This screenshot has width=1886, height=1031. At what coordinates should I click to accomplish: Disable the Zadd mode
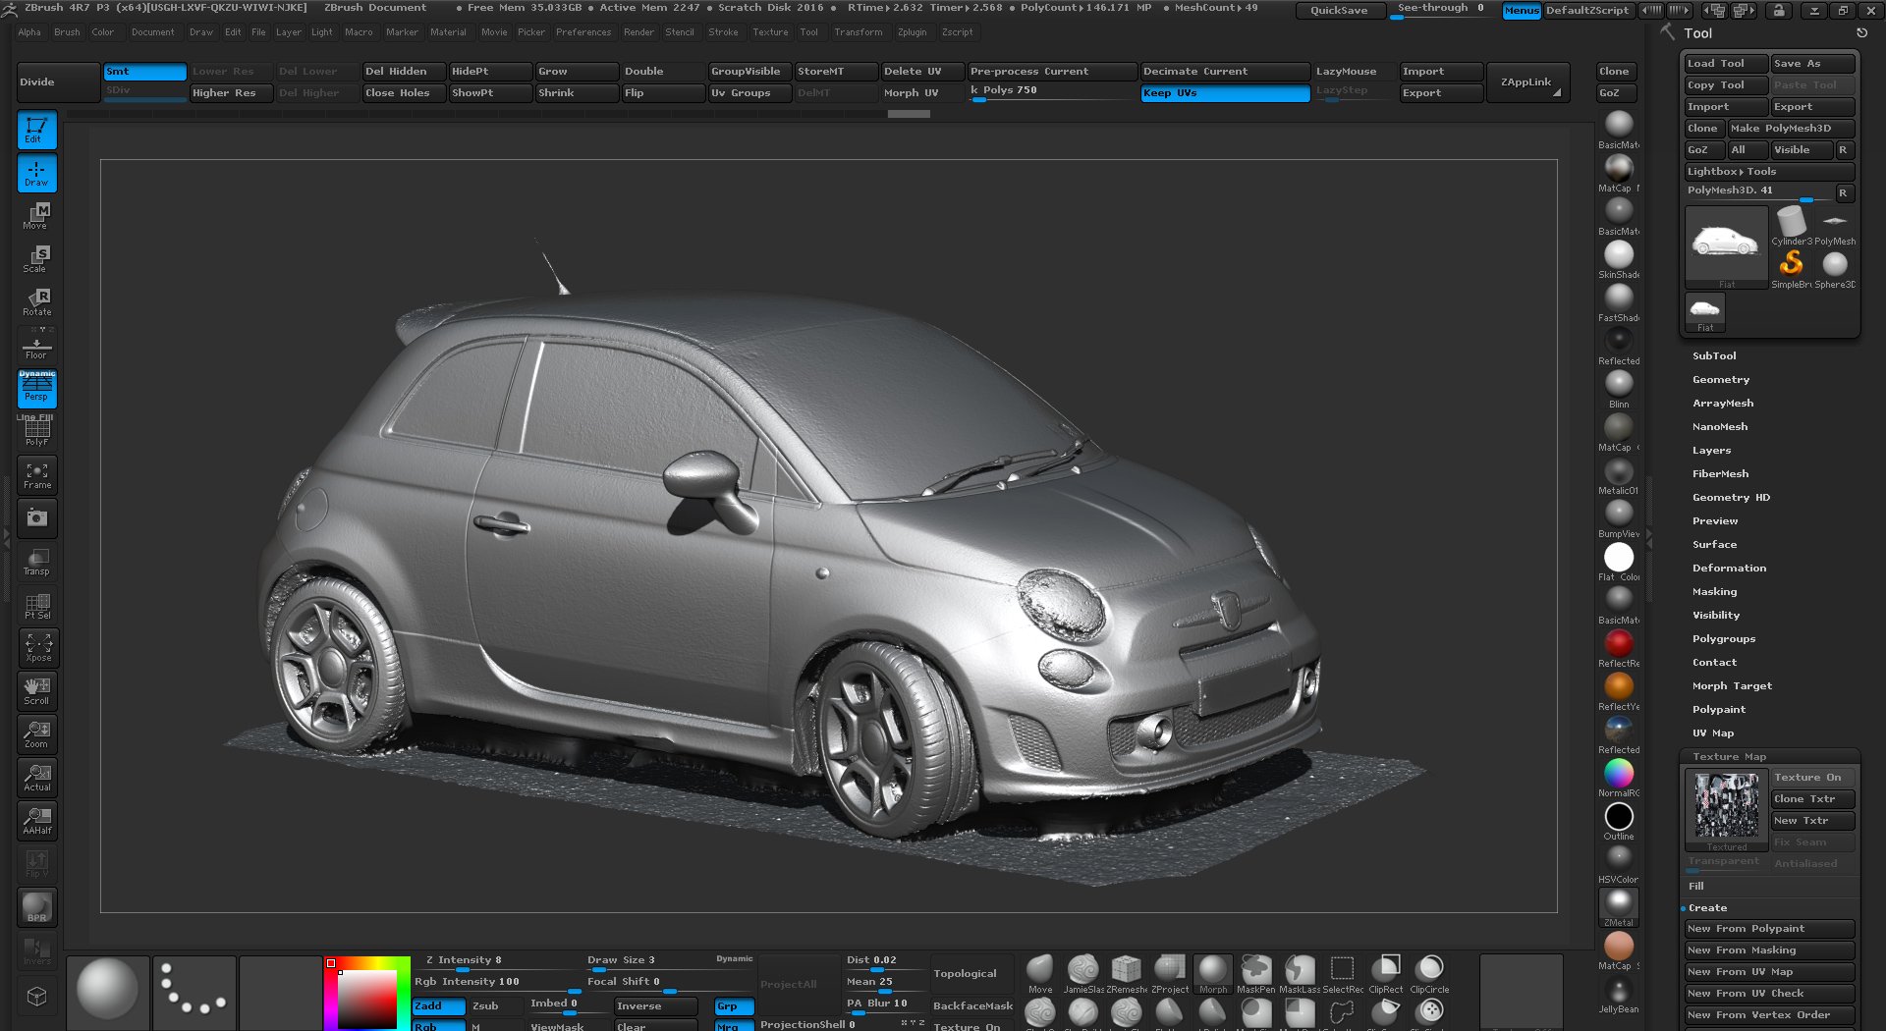coord(438,1005)
